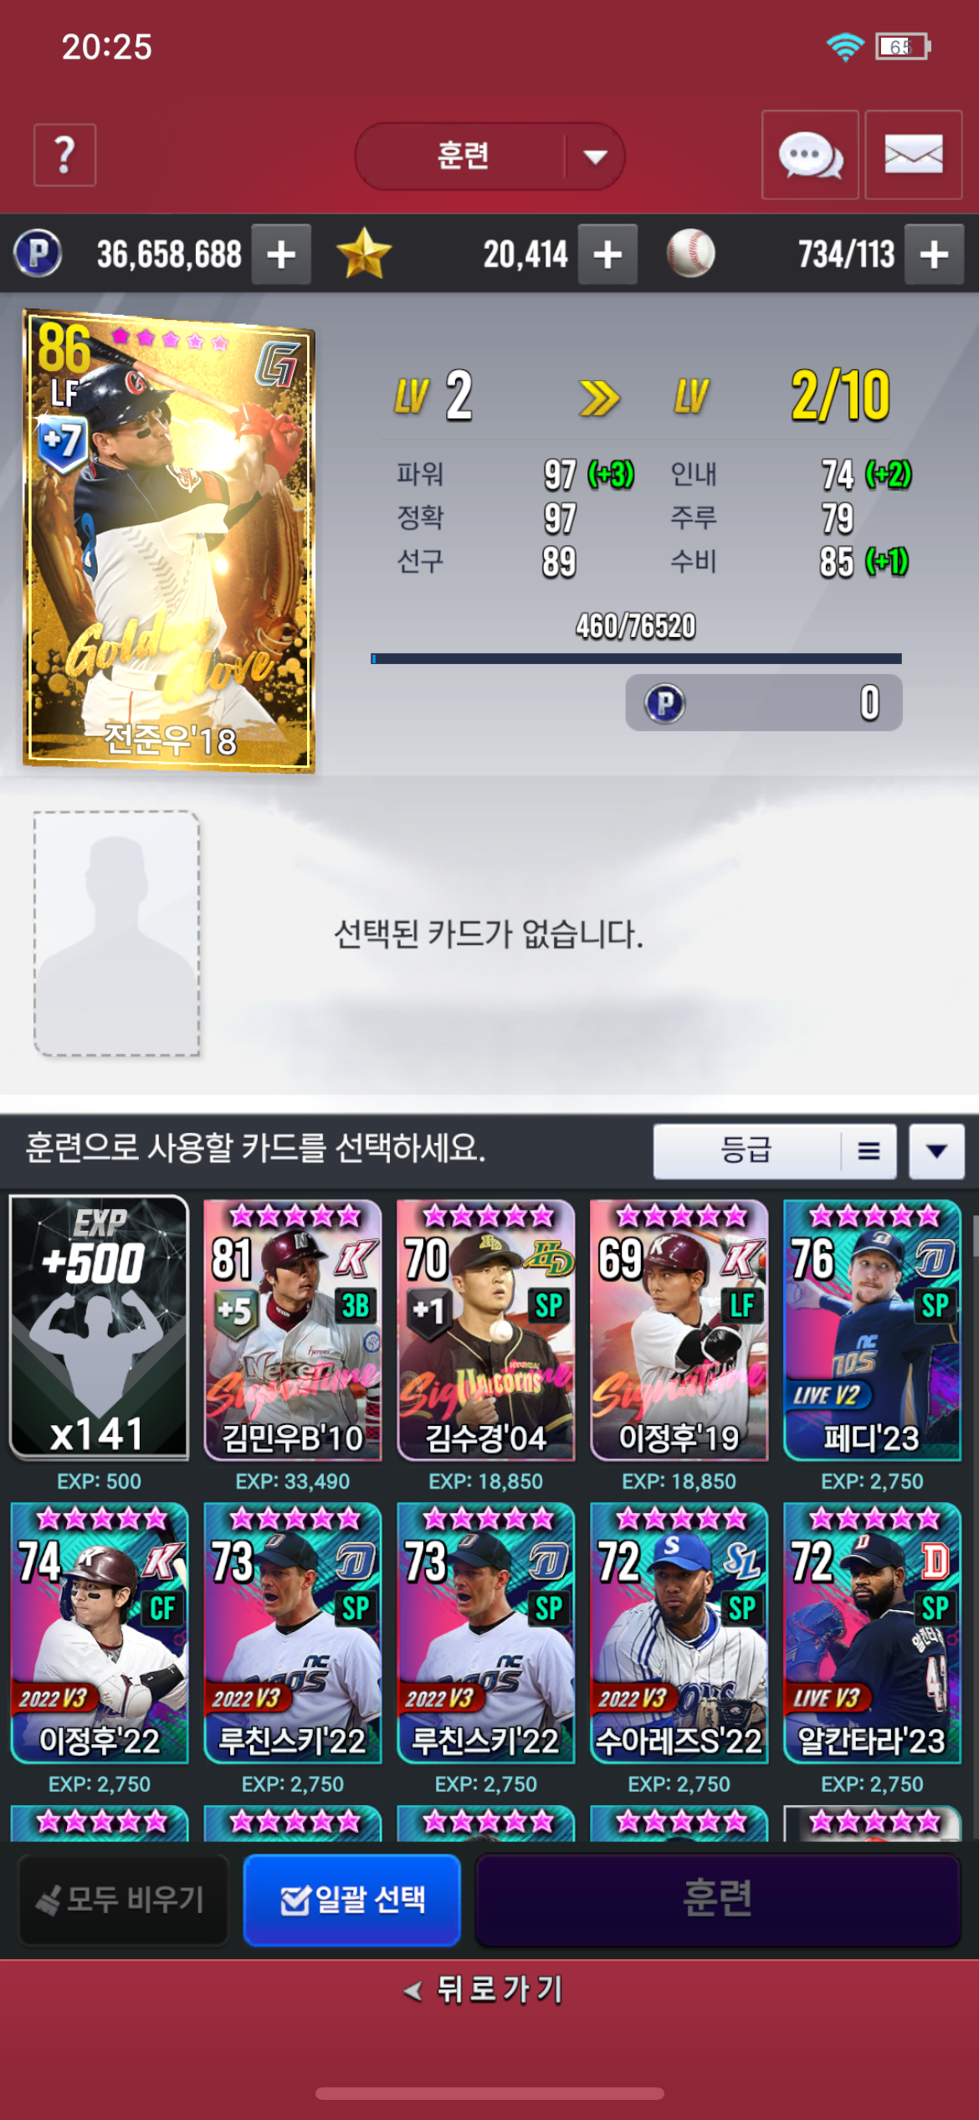Screen dimensions: 979x2120
Task: Open the chat speech bubble icon
Action: click(810, 155)
